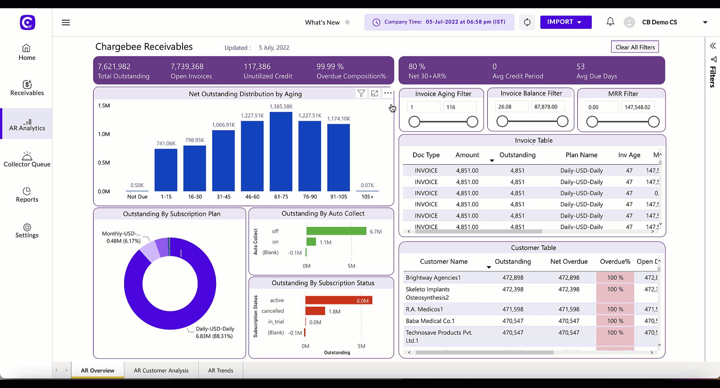Click filter icon on aging chart
This screenshot has width=720, height=388.
click(361, 93)
